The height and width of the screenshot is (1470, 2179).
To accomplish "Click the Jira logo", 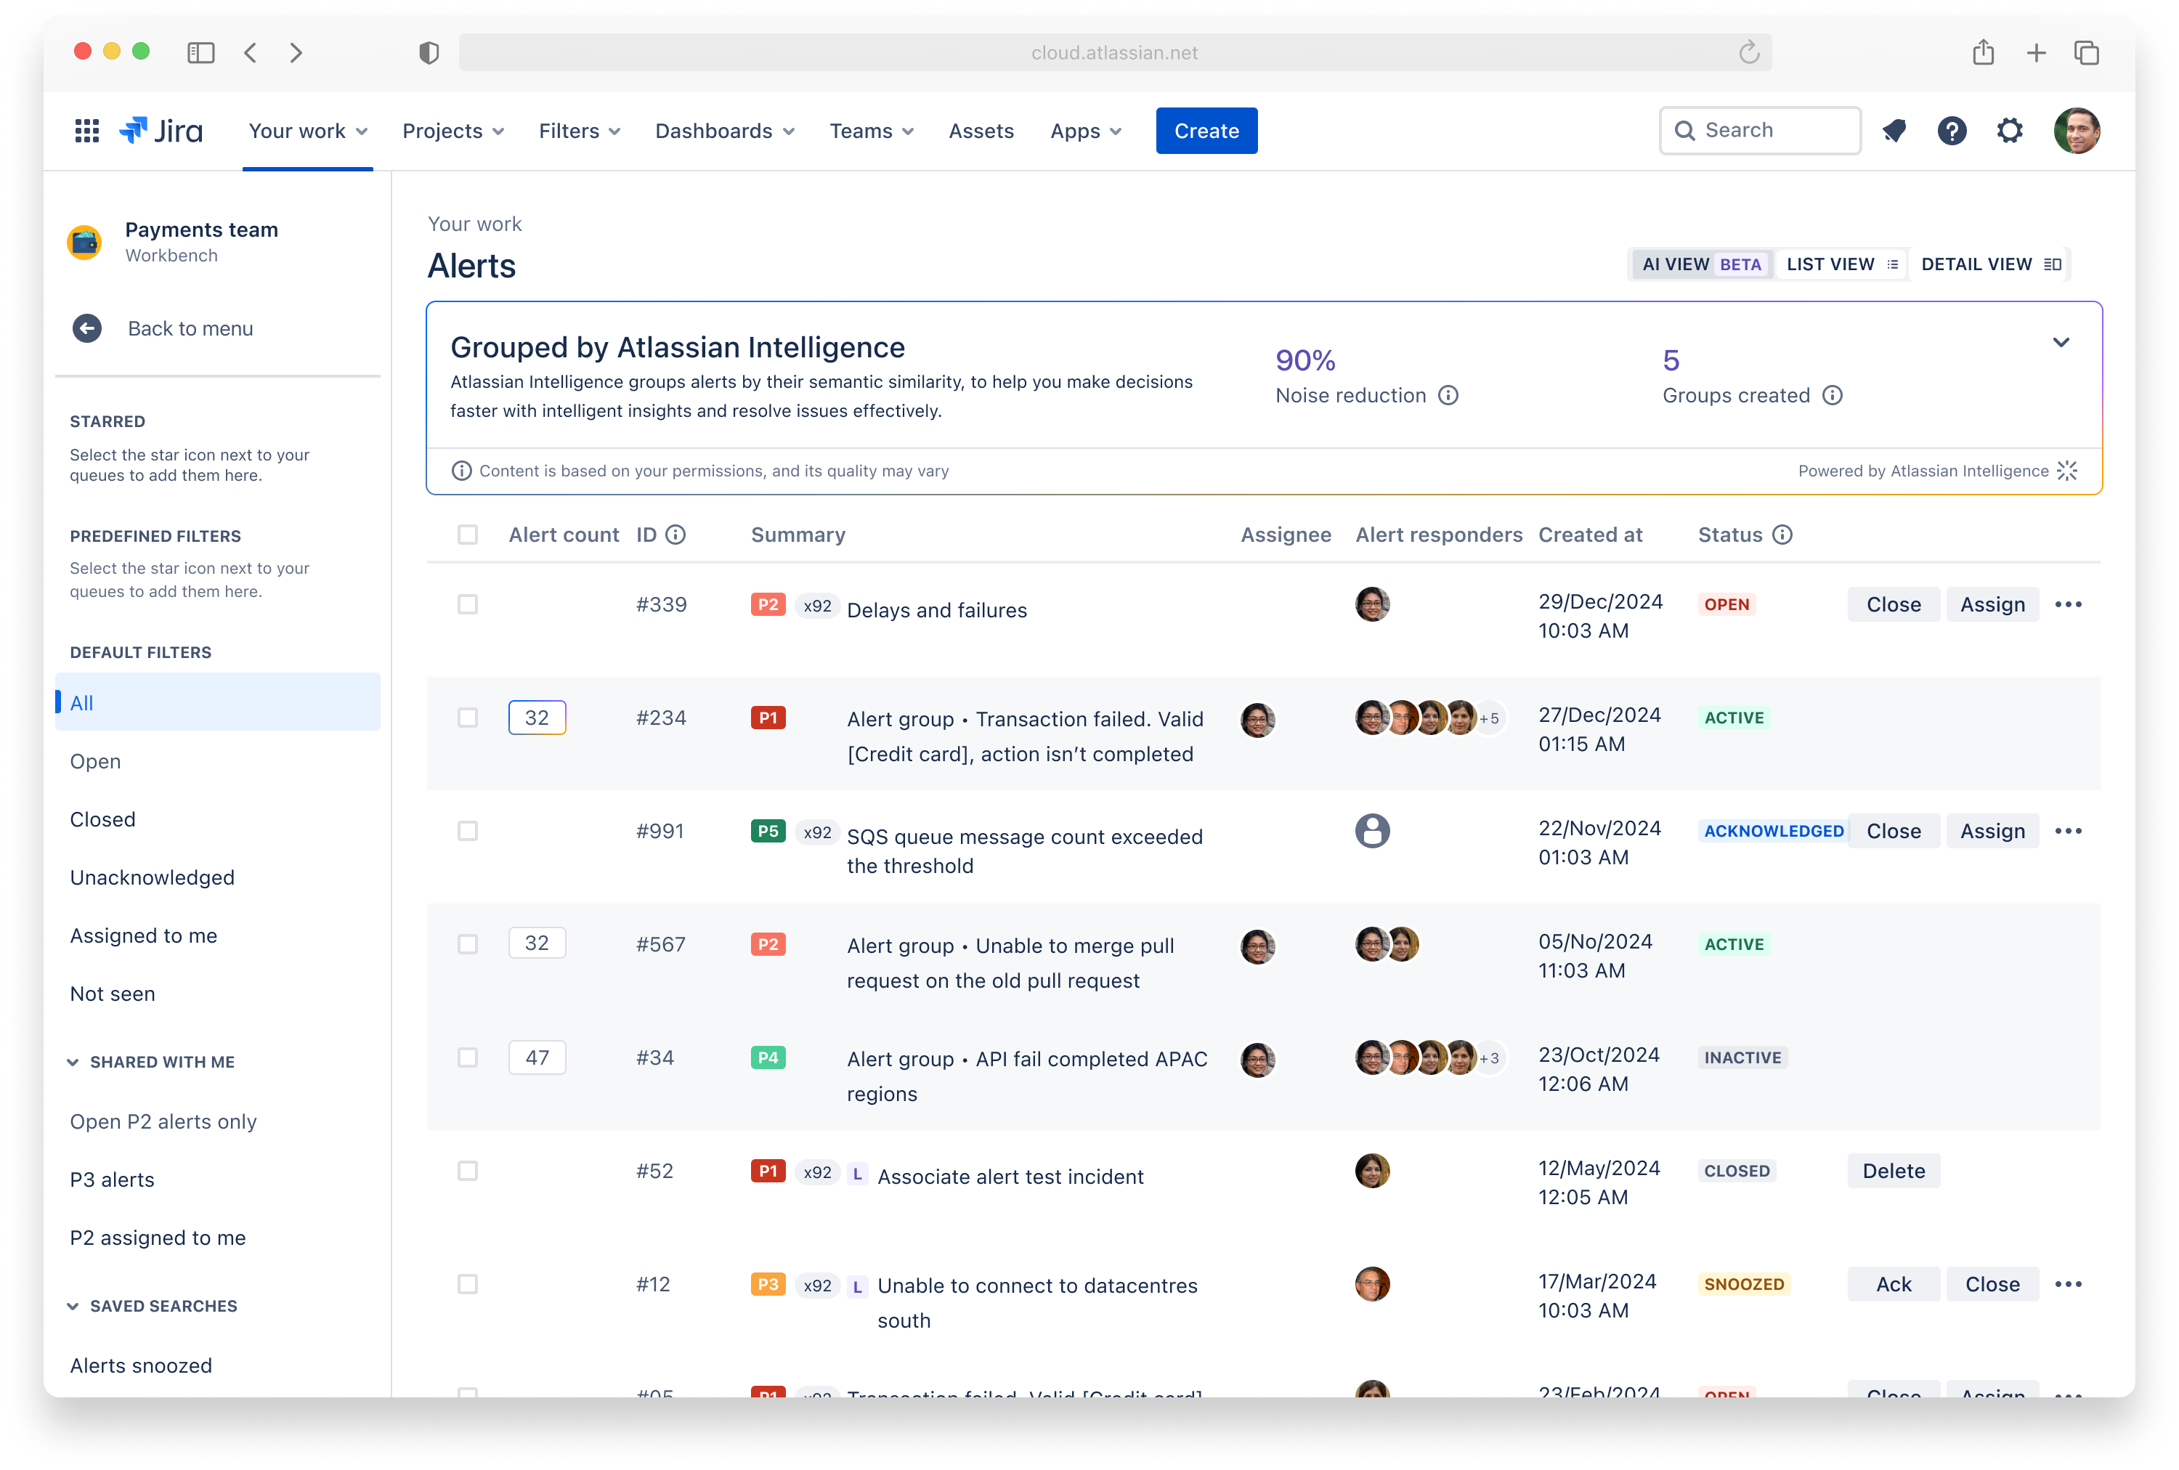I will coord(161,130).
